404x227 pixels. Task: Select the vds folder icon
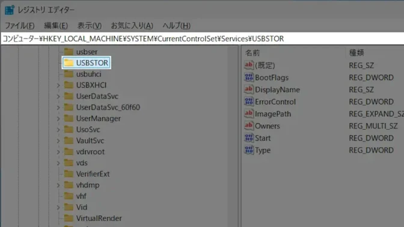point(69,163)
